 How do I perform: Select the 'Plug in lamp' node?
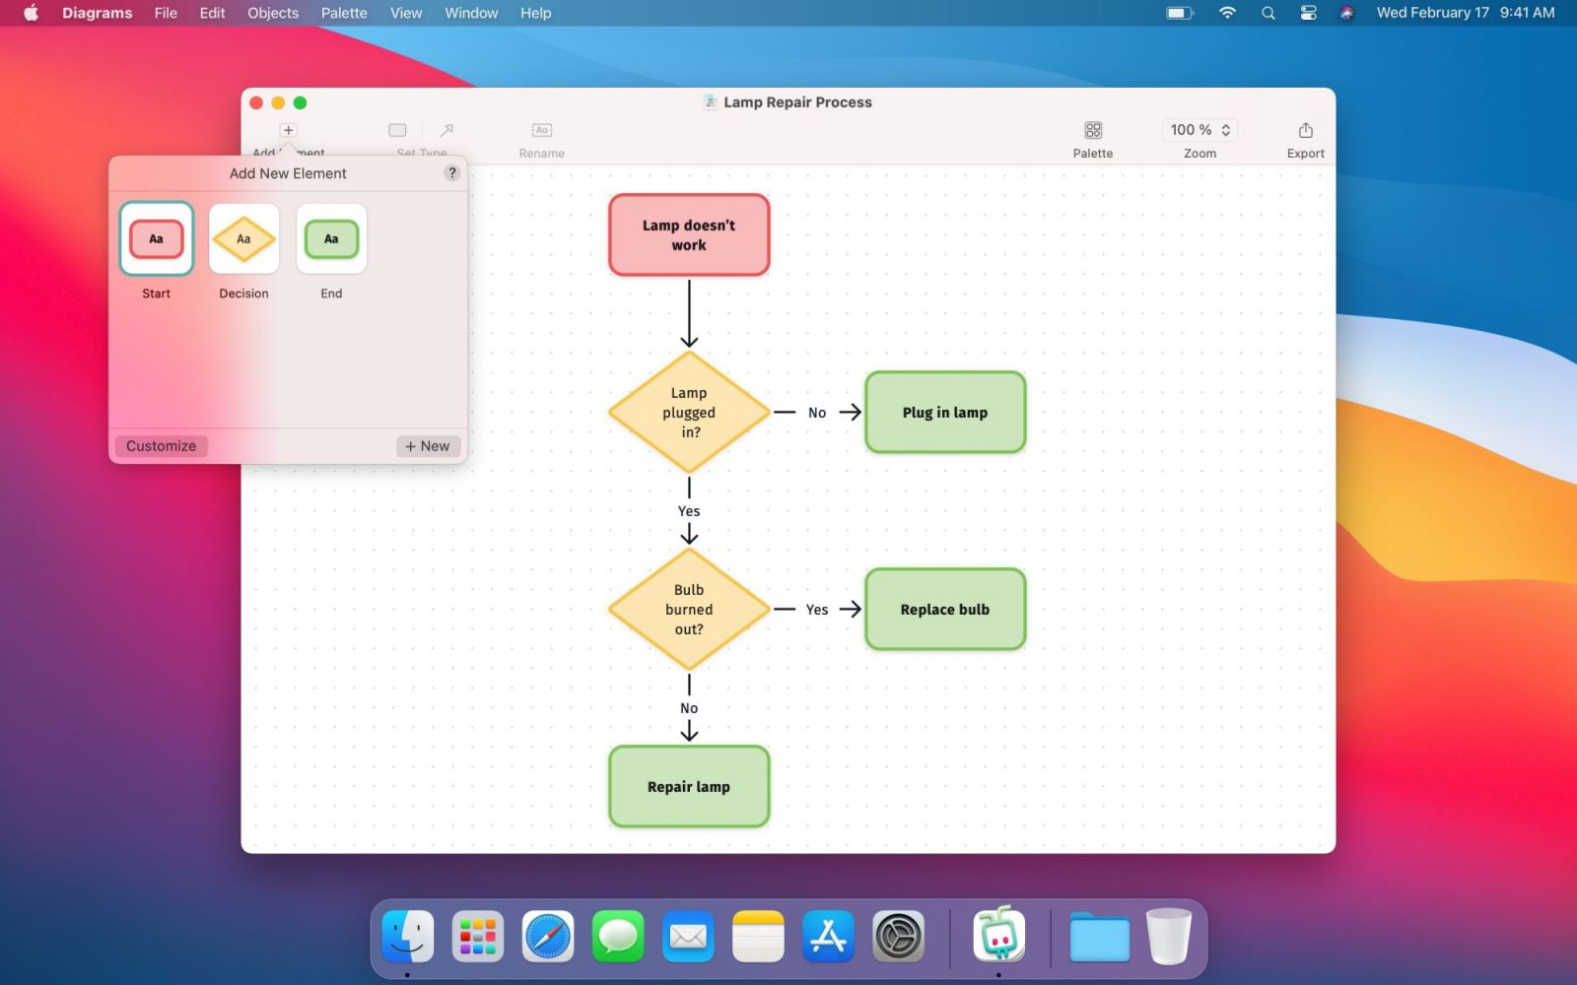[945, 412]
